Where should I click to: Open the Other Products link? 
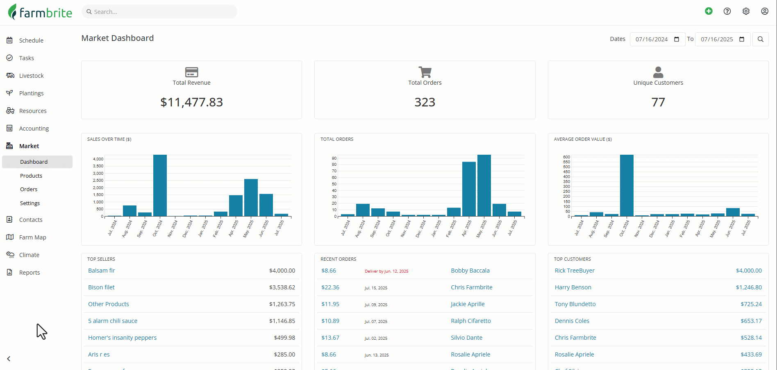pos(109,304)
